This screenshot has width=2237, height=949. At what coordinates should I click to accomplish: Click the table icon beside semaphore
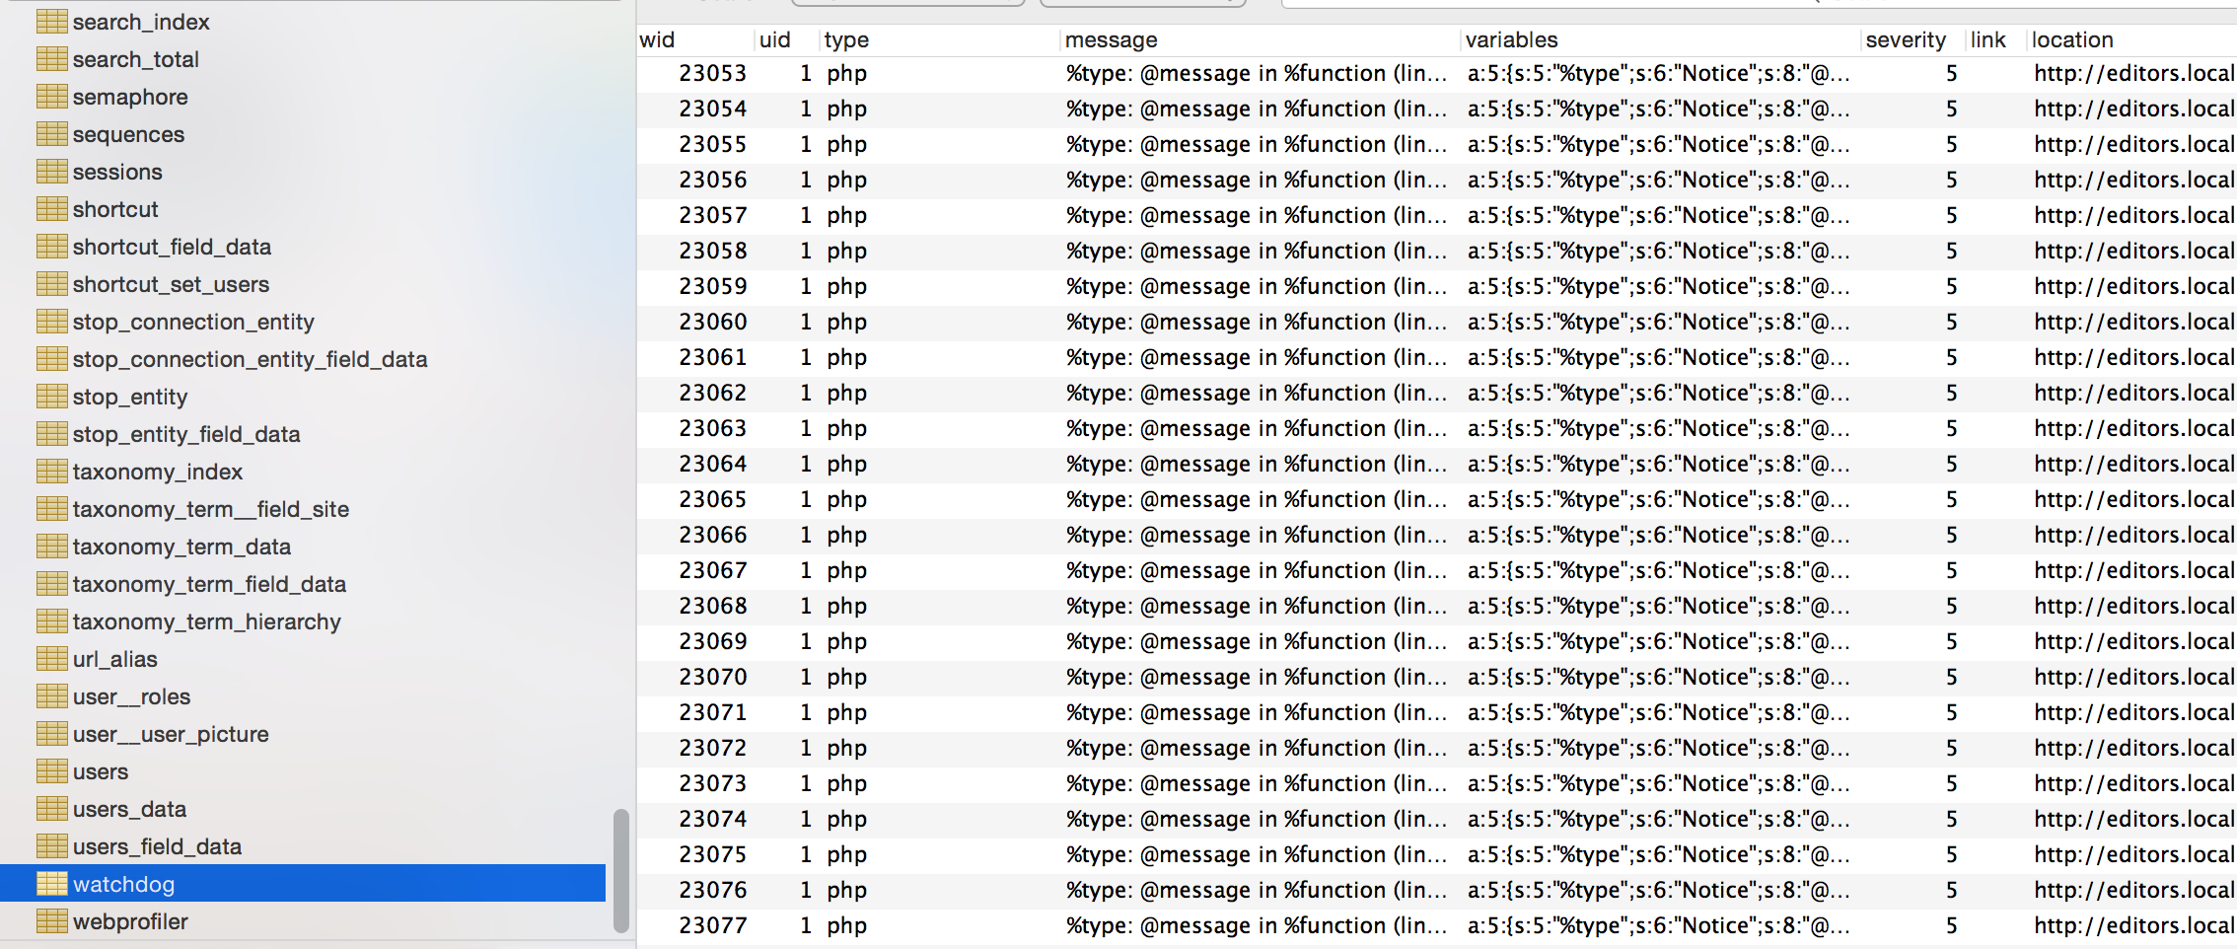(x=52, y=96)
